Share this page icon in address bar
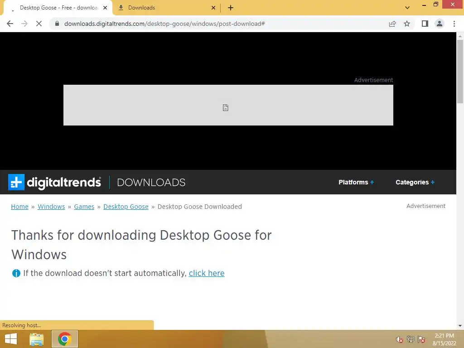Viewport: 464px width, 348px height. tap(392, 24)
